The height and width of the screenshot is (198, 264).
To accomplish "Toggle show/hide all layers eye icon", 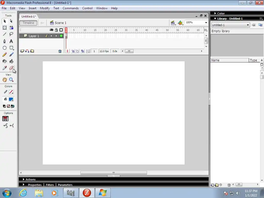I will pos(51,30).
